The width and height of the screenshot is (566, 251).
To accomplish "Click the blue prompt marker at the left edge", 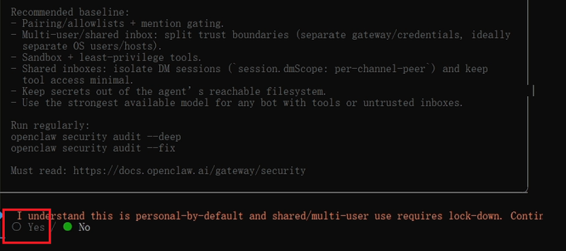I will [x=1, y=215].
